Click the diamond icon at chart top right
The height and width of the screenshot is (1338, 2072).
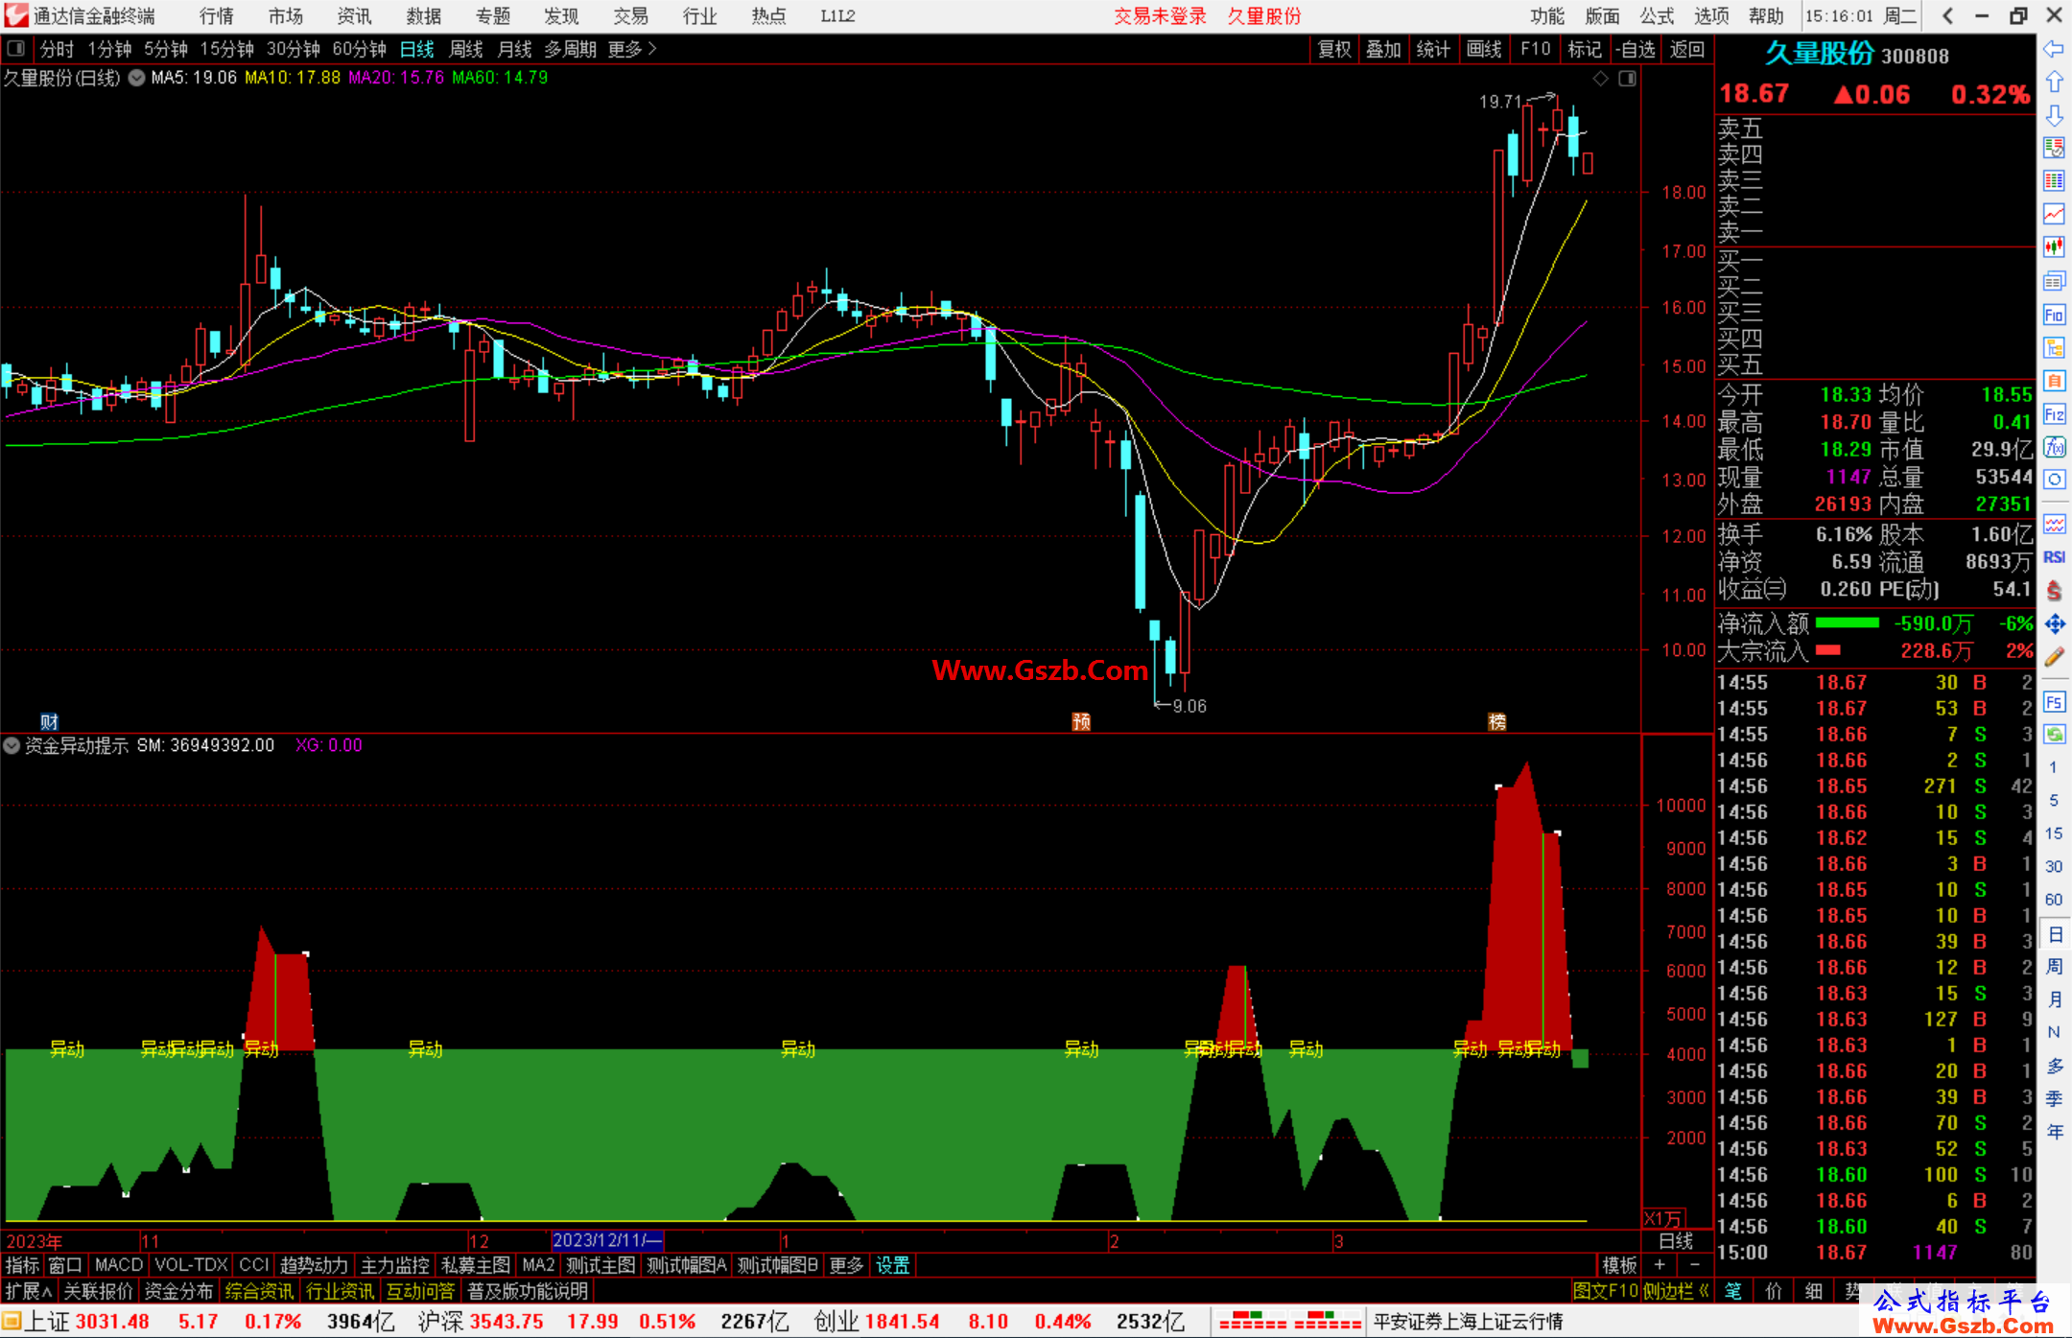pyautogui.click(x=1600, y=79)
